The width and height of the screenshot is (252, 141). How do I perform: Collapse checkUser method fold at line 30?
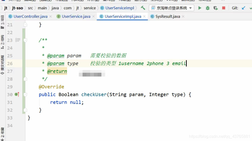tap(25, 95)
